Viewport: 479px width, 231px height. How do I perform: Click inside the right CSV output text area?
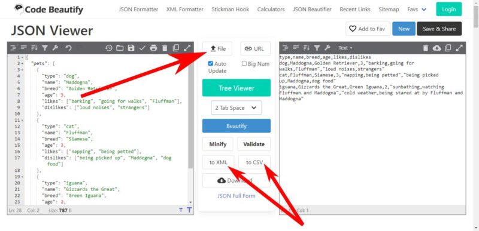click(372, 131)
